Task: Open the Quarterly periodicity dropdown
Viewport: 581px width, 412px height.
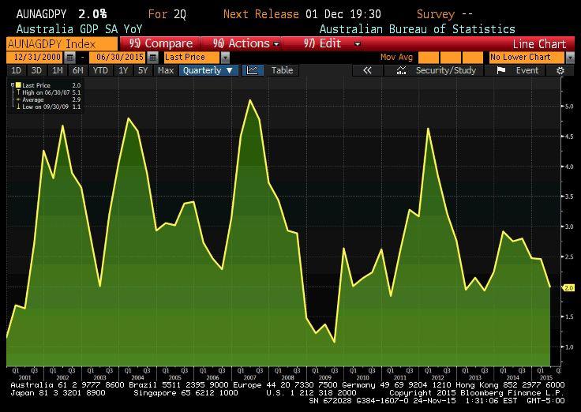Action: [208, 70]
